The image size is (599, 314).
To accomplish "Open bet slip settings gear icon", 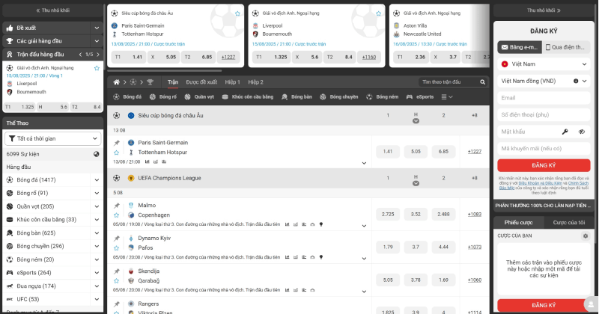I will pyautogui.click(x=586, y=235).
